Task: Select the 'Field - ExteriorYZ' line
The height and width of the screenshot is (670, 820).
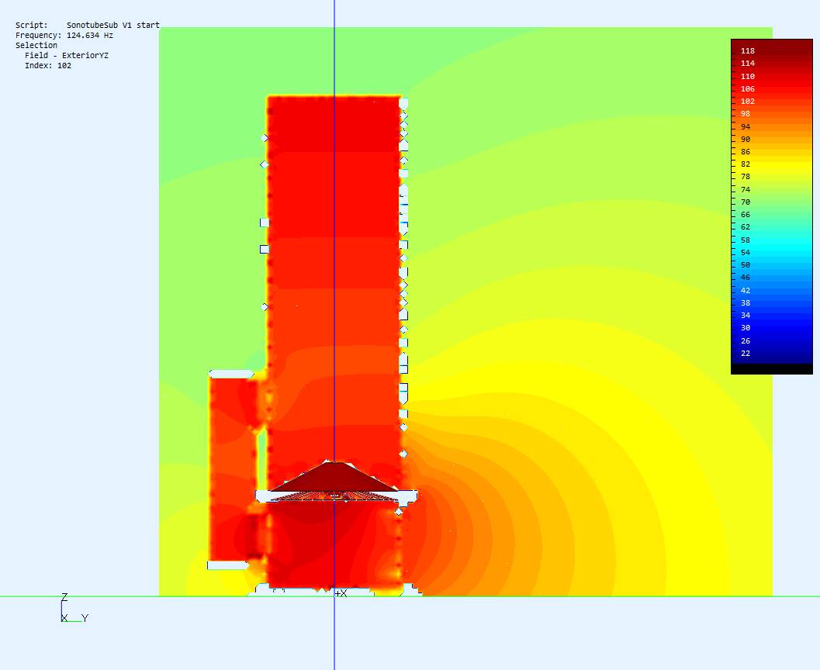Action: click(x=67, y=55)
